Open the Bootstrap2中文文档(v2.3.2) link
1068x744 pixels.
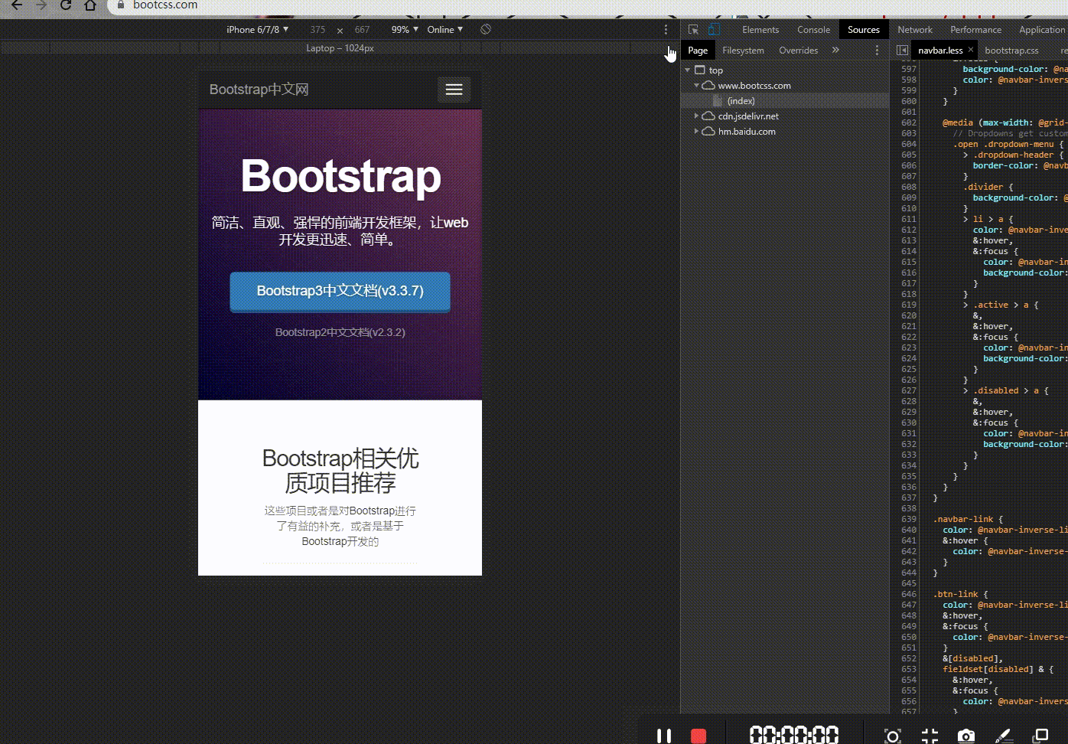tap(340, 332)
